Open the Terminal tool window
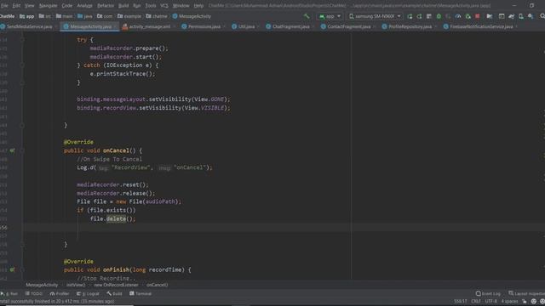Screen dimensions: 545x306 (x=141, y=293)
